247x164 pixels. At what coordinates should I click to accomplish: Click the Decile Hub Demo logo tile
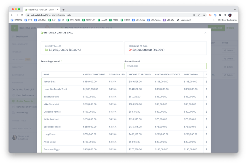(x=15, y=28)
